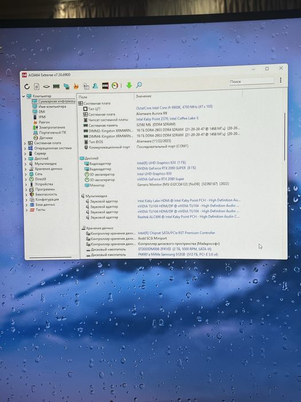301x402 pixels.
Task: Click the vertical scrollbar of the details pane
Action: click(284, 136)
